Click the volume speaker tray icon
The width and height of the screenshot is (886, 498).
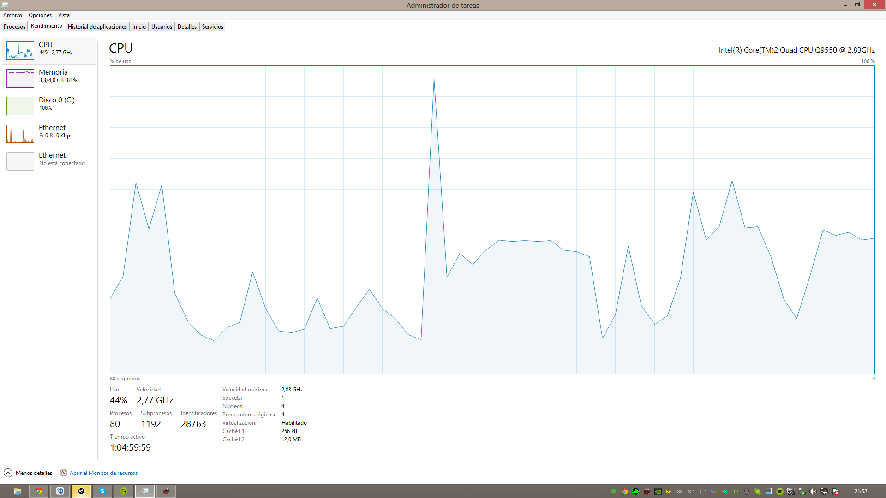[813, 492]
